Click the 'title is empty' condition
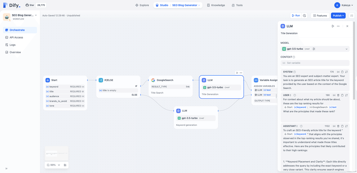This screenshot has width=357, height=173. pyautogui.click(x=118, y=91)
